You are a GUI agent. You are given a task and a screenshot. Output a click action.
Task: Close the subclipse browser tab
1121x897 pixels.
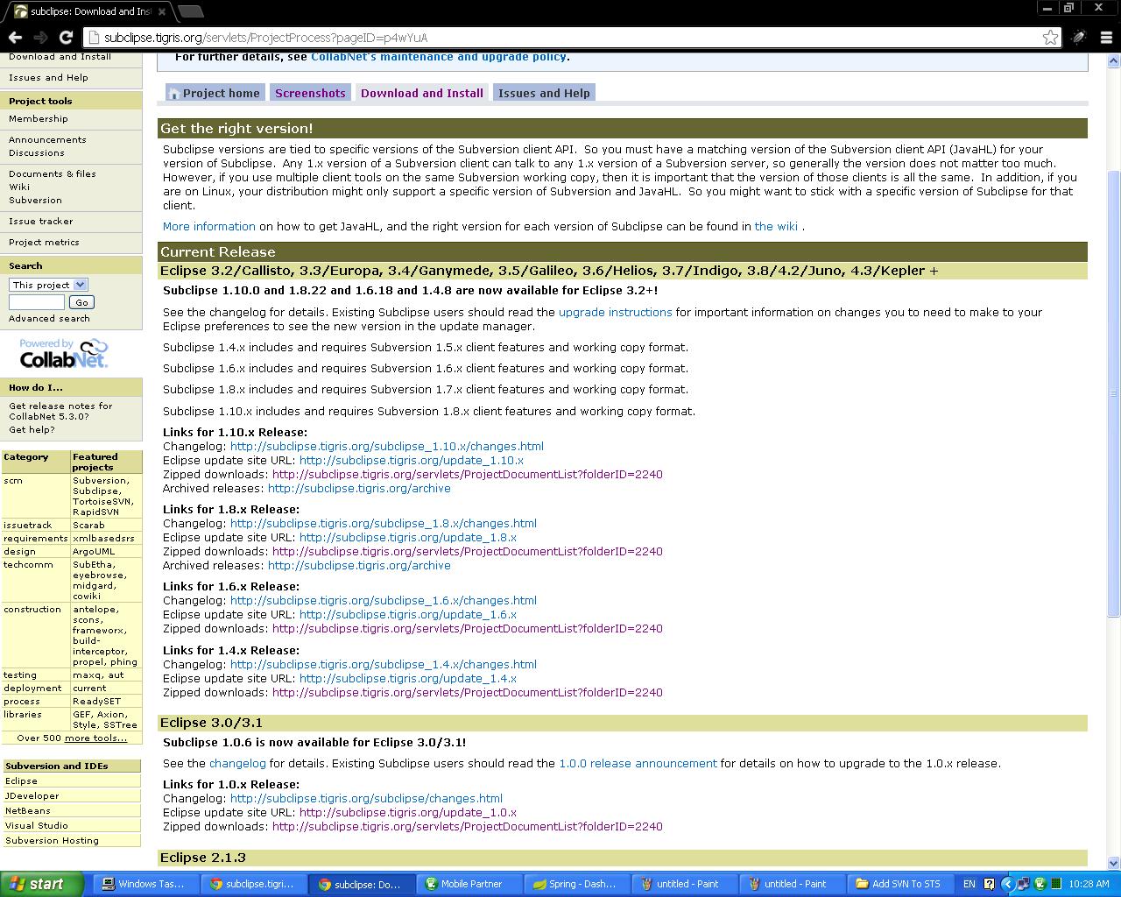pos(162,11)
